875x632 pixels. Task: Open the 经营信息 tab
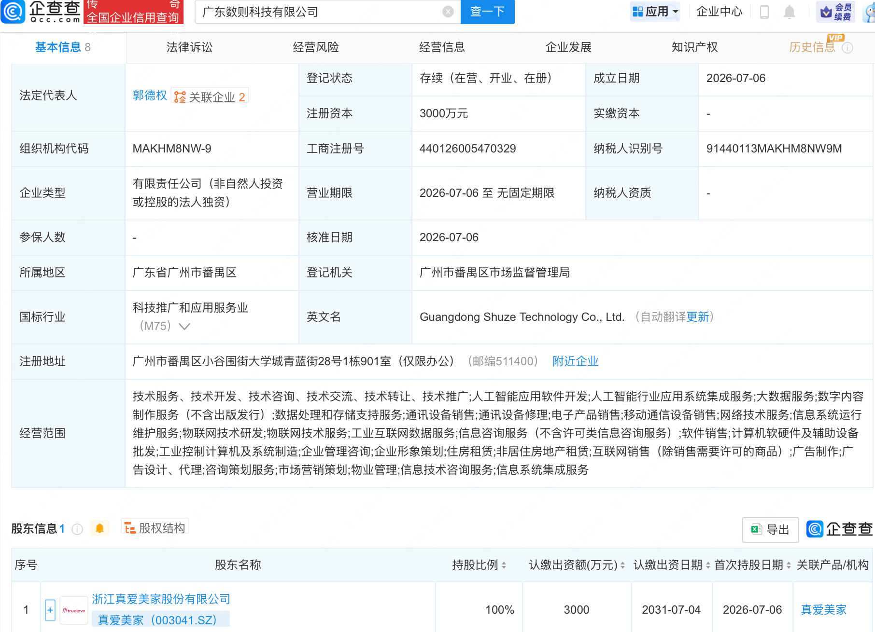click(442, 47)
